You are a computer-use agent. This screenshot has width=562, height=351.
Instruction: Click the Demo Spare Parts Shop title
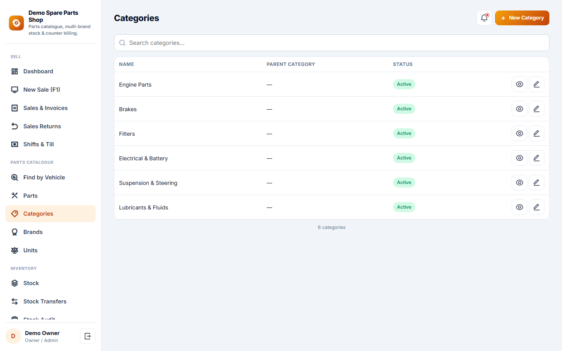[53, 16]
